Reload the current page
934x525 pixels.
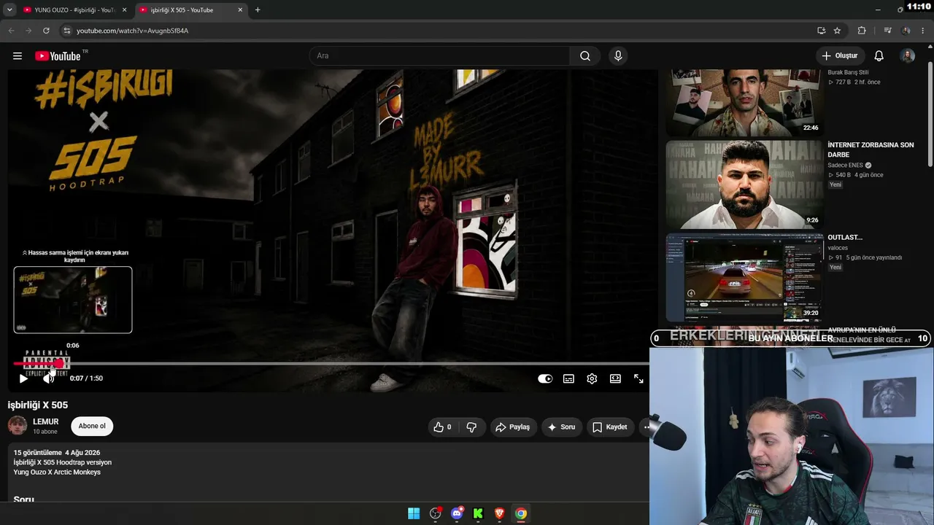point(46,31)
